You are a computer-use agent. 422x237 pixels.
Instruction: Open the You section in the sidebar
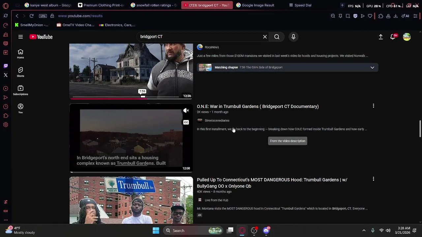pyautogui.click(x=20, y=109)
